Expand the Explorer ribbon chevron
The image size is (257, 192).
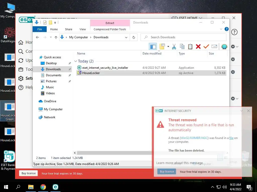click(x=221, y=29)
